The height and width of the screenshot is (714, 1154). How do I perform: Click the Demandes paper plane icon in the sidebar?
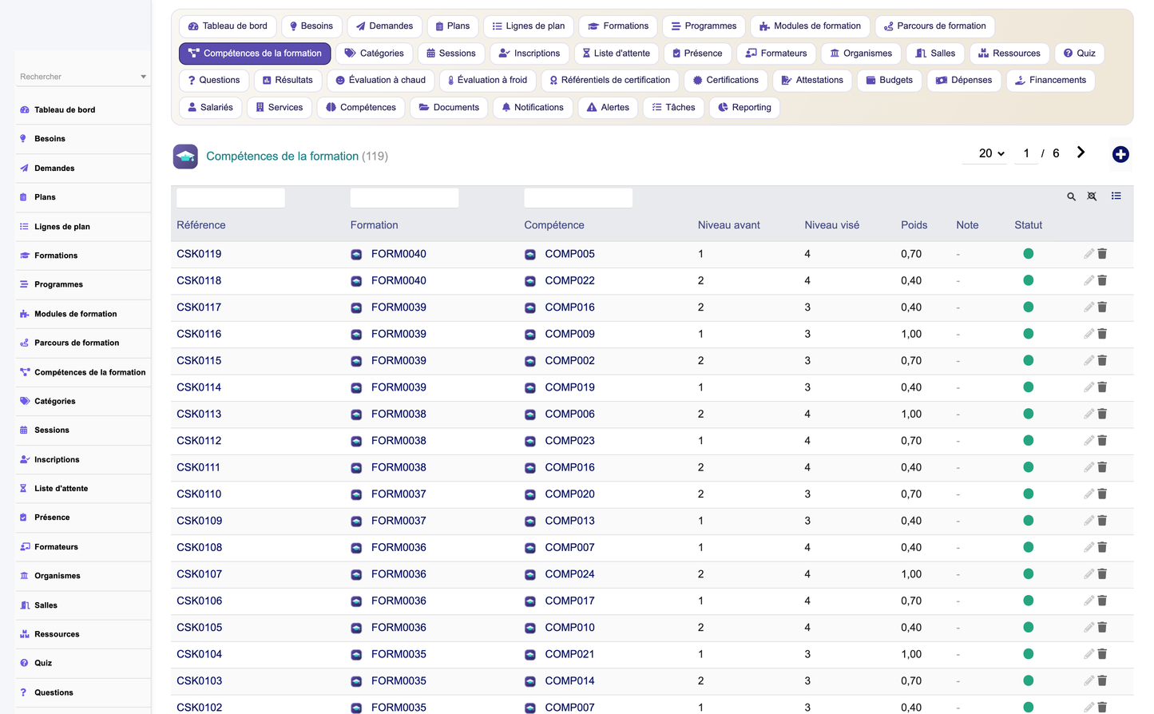pyautogui.click(x=24, y=169)
